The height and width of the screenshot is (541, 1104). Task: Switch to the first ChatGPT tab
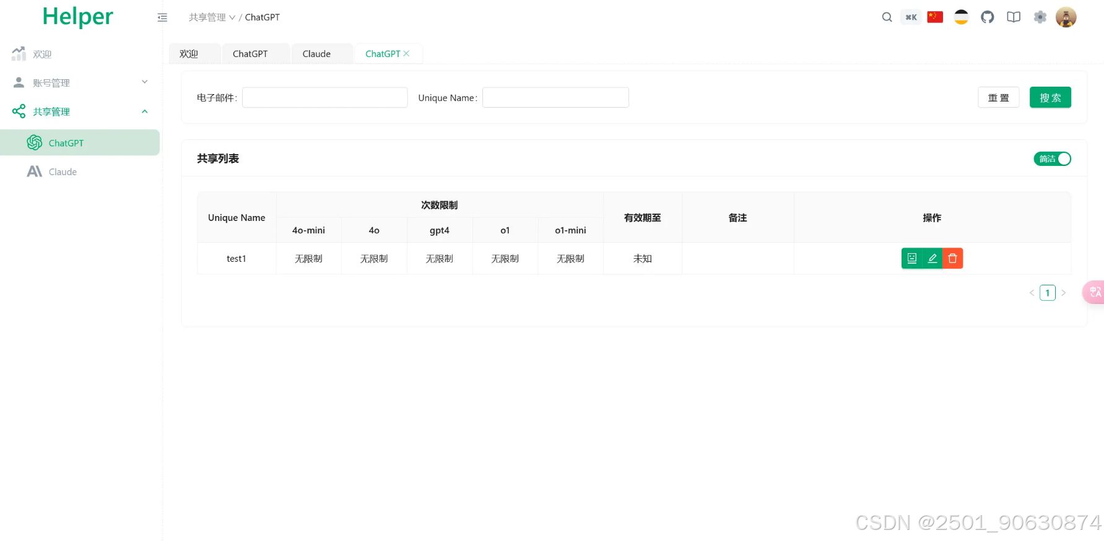pyautogui.click(x=255, y=54)
